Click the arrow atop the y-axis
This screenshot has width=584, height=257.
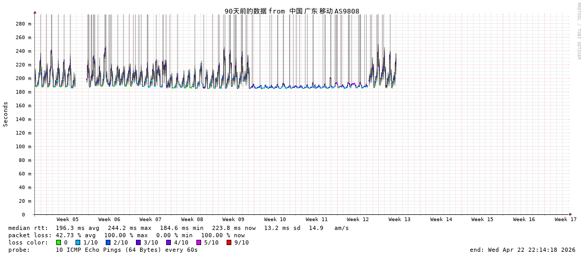[x=35, y=12]
